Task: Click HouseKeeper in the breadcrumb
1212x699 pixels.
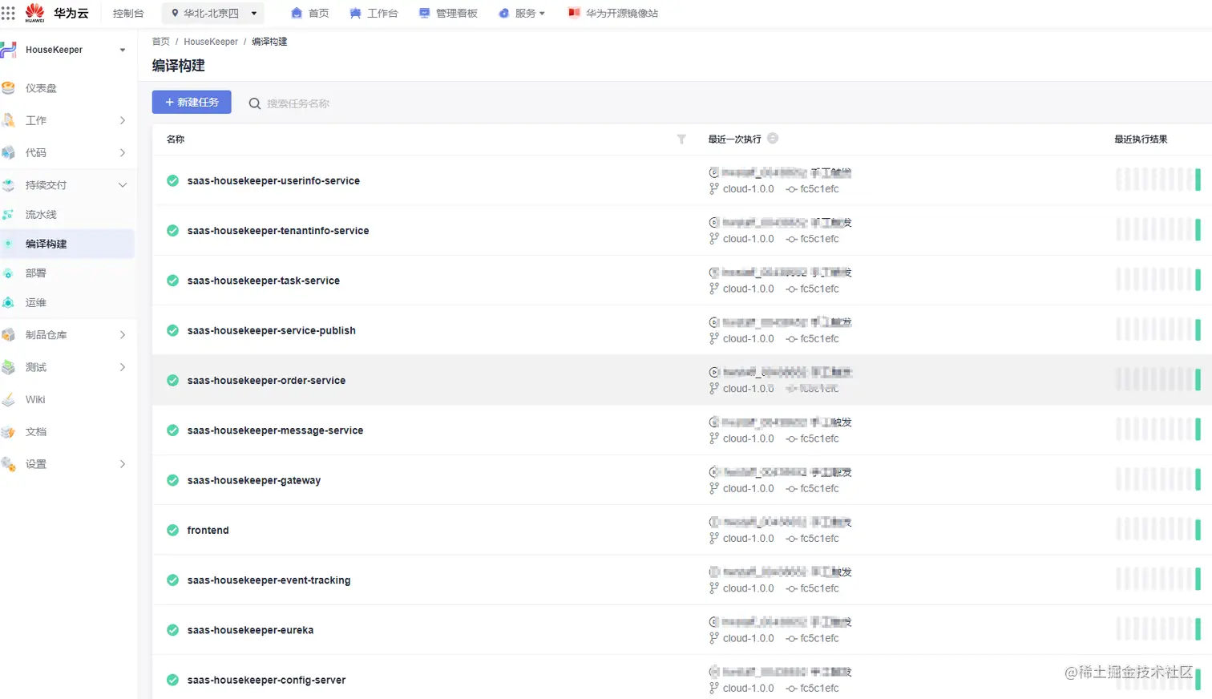Action: [211, 42]
